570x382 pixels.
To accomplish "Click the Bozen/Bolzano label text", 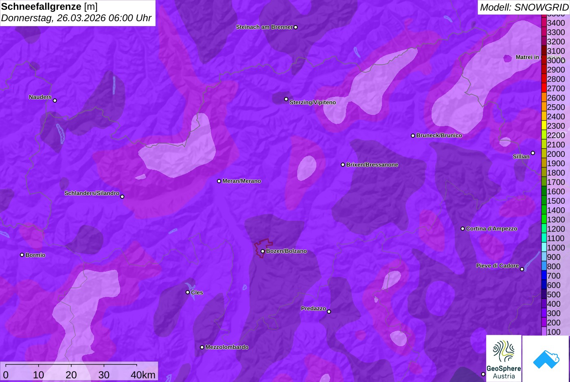I will [286, 251].
